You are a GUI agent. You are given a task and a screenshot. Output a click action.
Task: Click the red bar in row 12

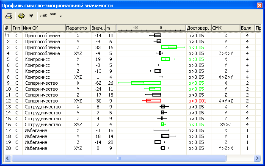[154, 101]
